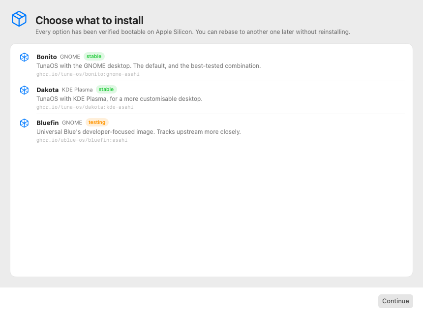Screen dimensions: 423x315
Task: Click the Bluefin developer-focused description
Action: click(x=139, y=132)
